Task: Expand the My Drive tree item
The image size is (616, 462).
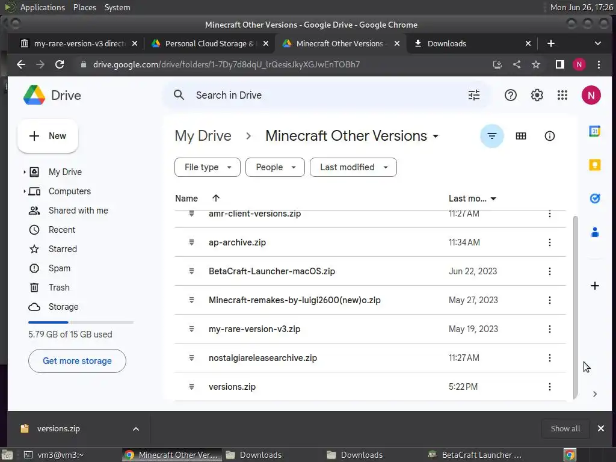Action: (x=25, y=172)
